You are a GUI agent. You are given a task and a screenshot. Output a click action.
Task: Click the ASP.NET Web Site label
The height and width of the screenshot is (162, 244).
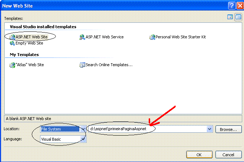pos(31,37)
